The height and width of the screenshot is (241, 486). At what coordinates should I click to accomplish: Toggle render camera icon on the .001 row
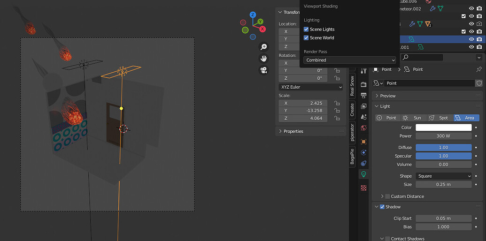pos(479,47)
